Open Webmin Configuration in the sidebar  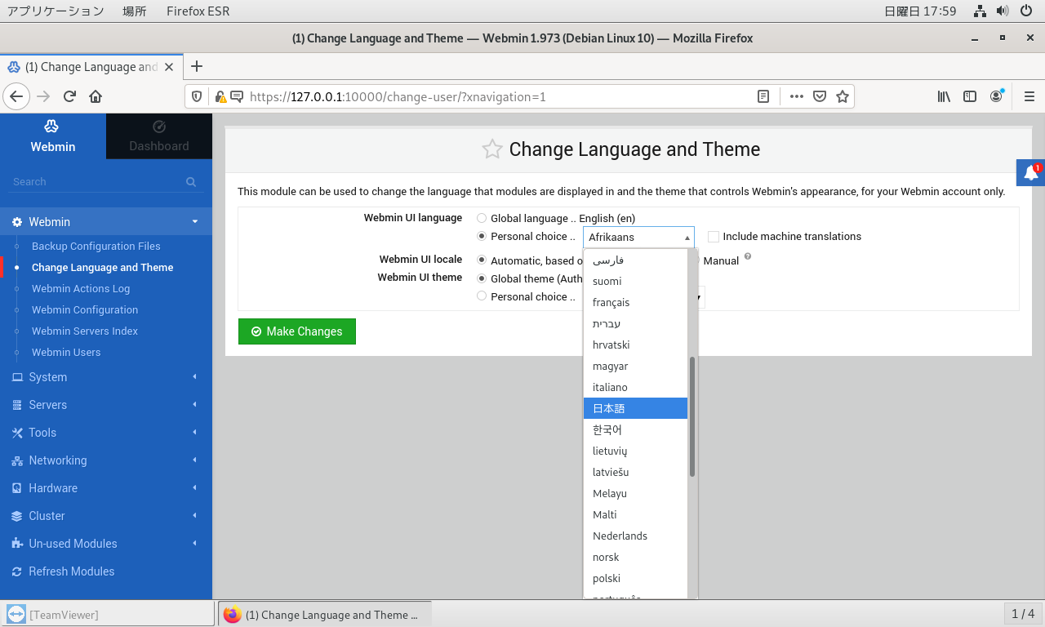(85, 310)
